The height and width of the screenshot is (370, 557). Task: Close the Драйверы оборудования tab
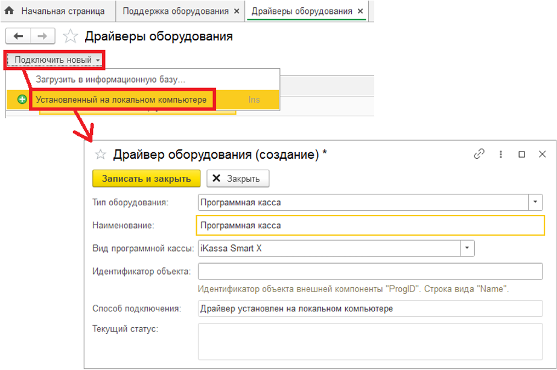(360, 11)
